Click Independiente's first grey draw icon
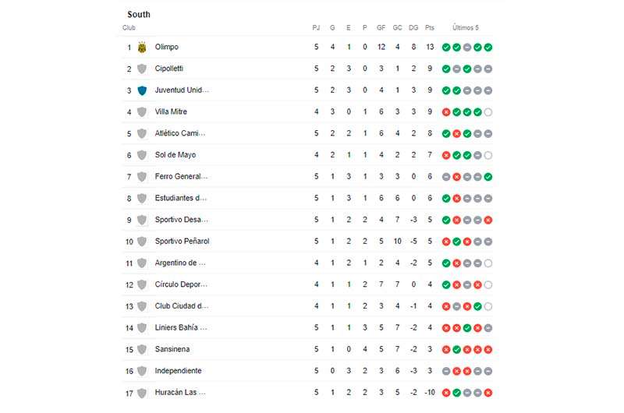 (x=446, y=371)
